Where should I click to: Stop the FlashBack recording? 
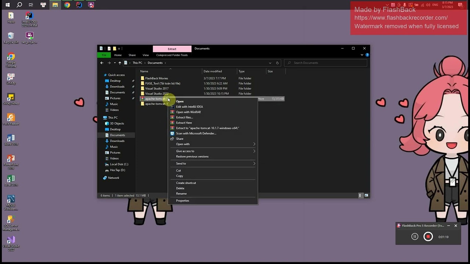click(x=428, y=236)
